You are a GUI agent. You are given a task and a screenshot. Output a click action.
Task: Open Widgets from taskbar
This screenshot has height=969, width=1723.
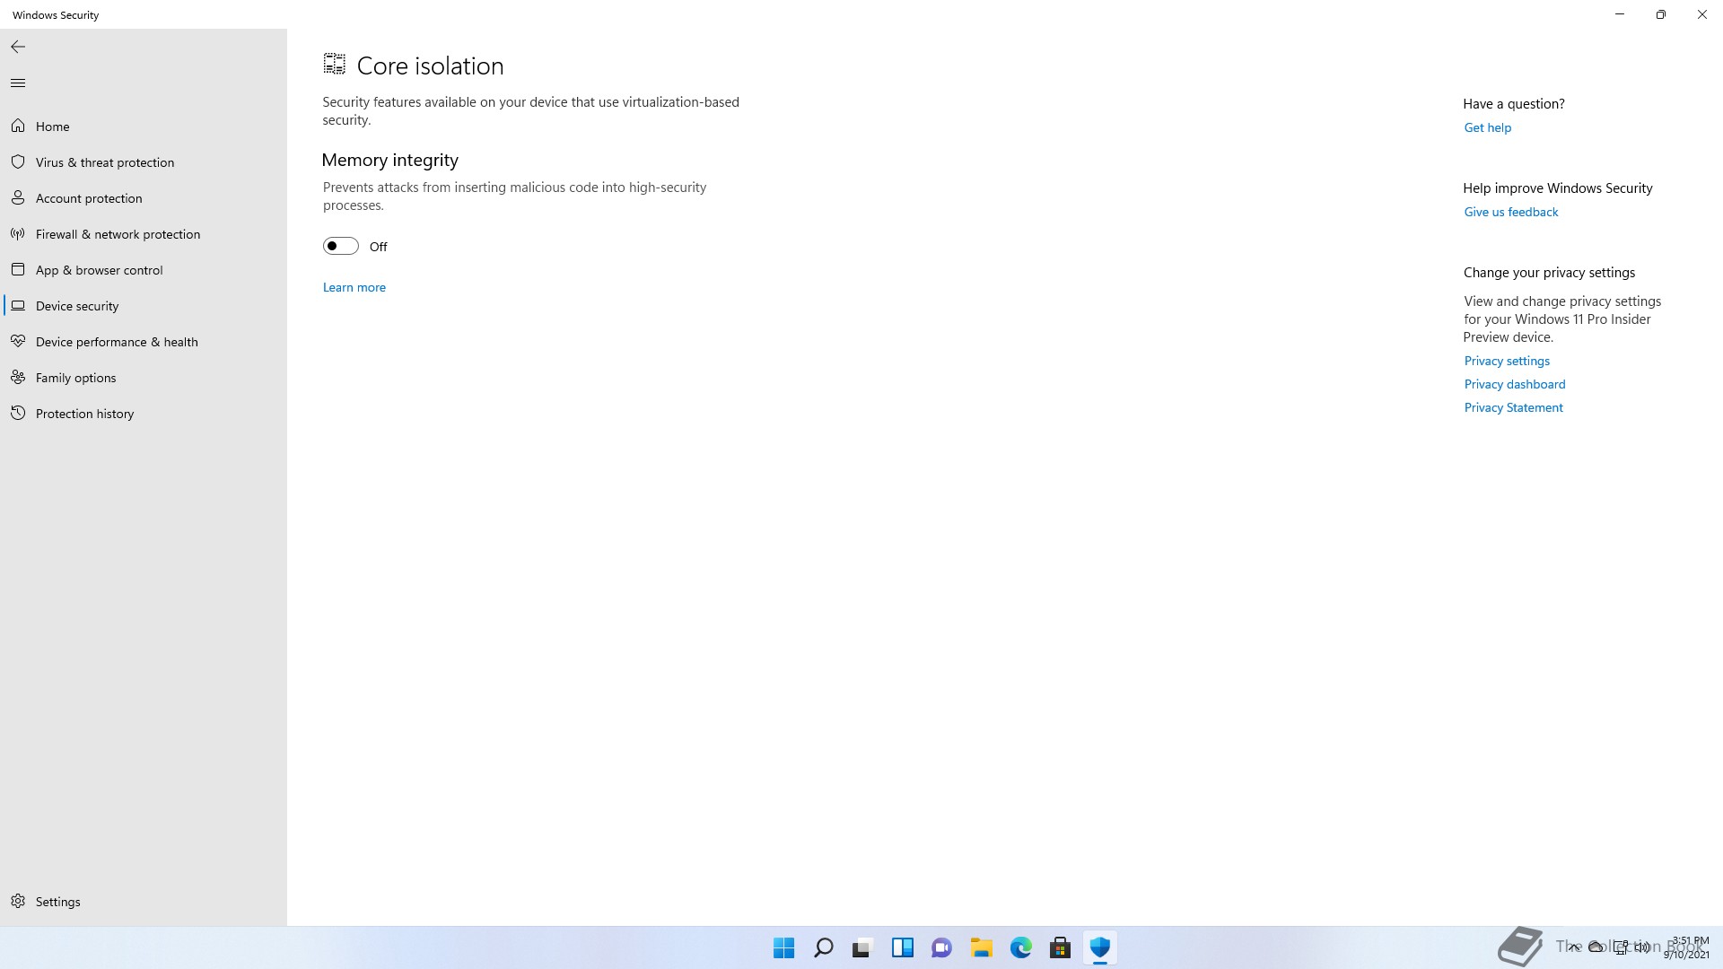click(x=902, y=947)
